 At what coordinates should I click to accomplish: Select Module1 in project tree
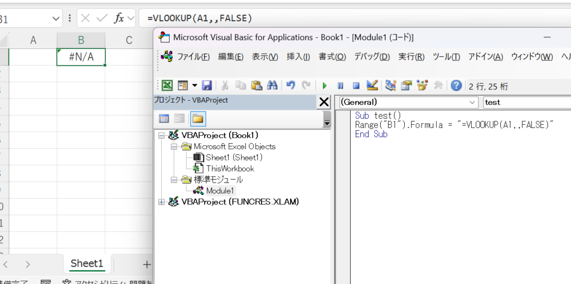(221, 190)
